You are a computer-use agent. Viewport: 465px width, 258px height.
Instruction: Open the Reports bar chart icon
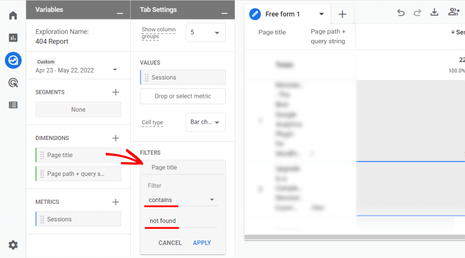(13, 38)
